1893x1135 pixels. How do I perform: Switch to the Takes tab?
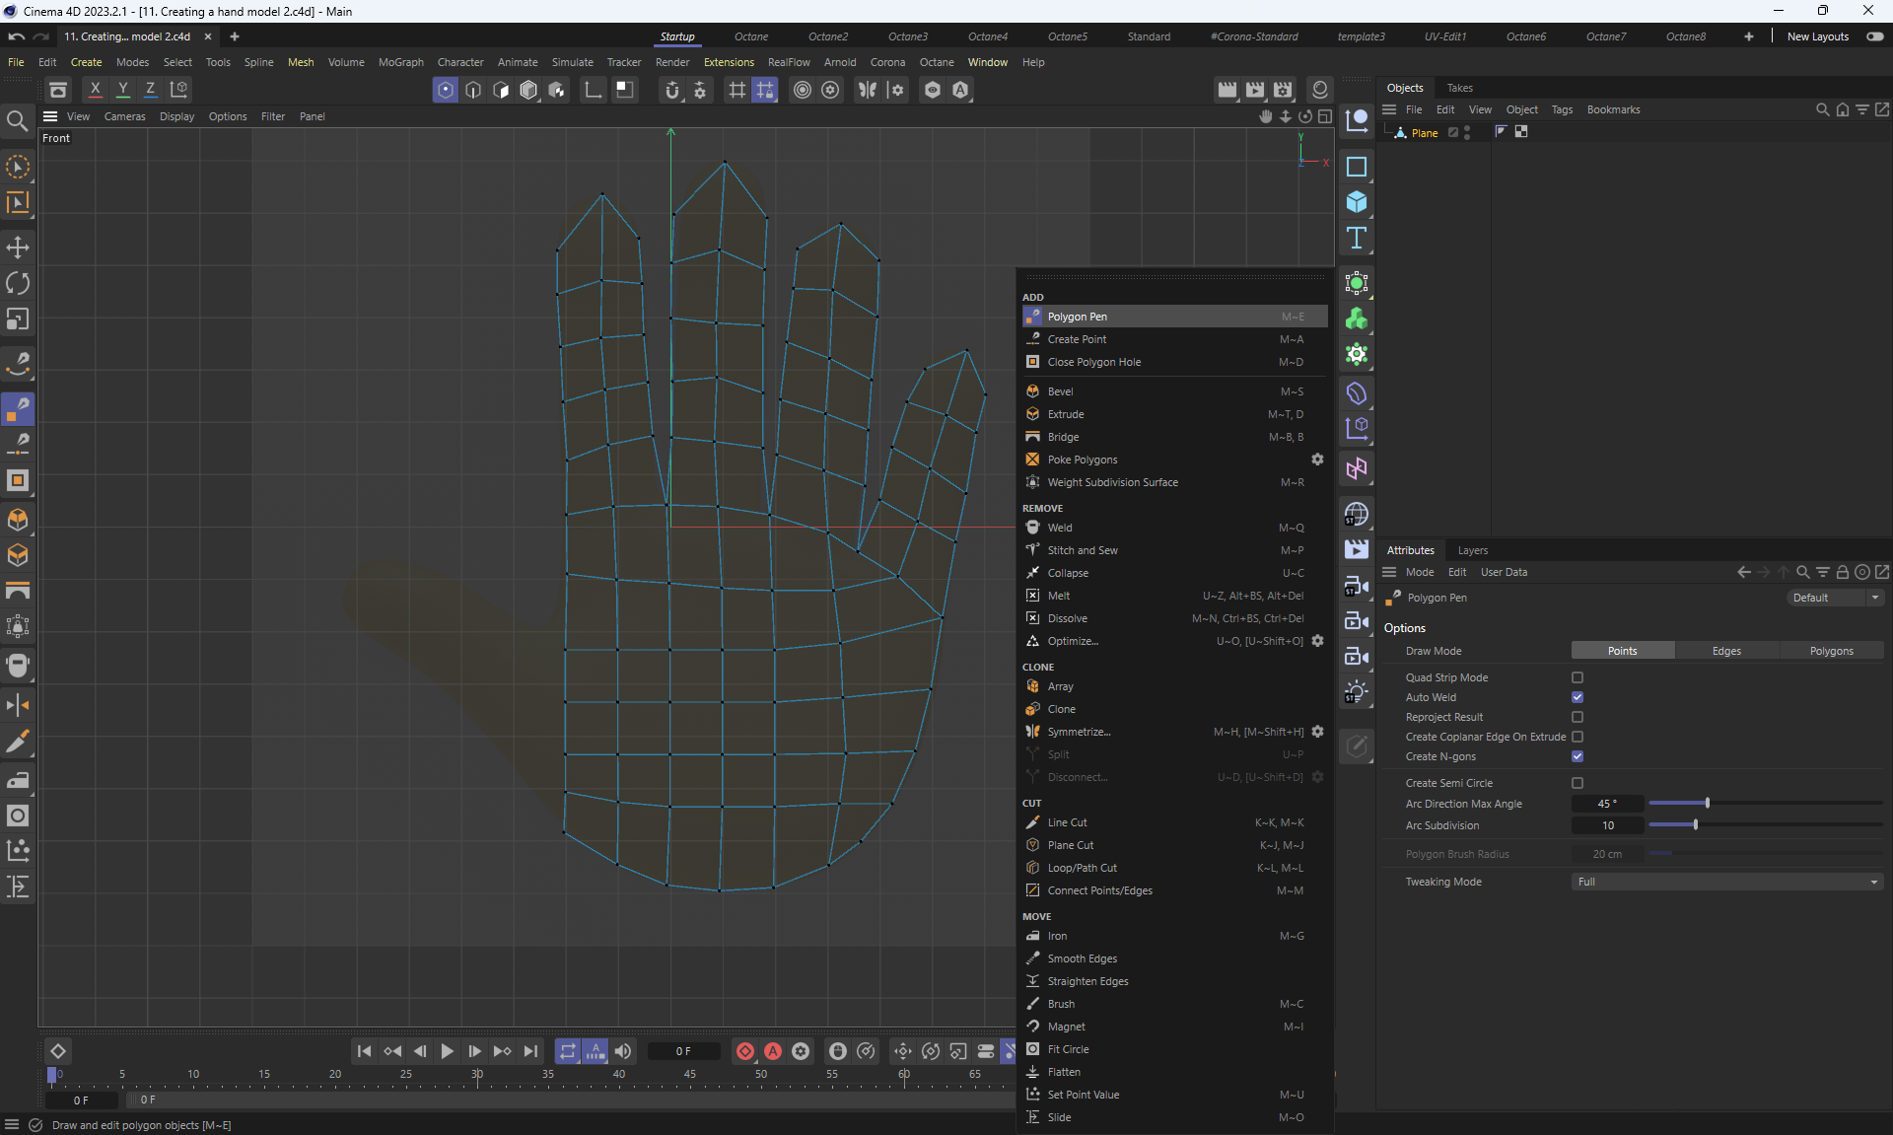[1459, 88]
